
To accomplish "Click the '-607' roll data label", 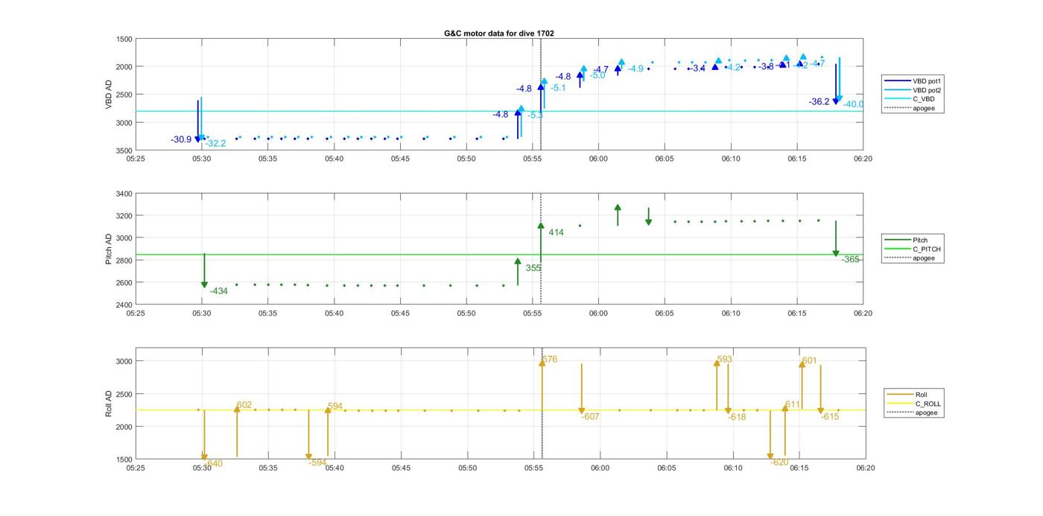I will [590, 417].
